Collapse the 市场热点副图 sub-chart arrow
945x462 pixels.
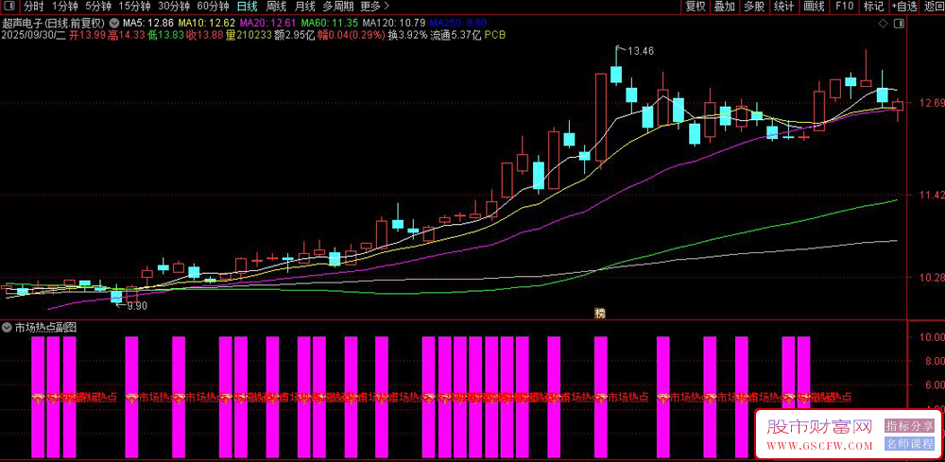click(8, 327)
